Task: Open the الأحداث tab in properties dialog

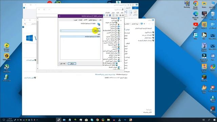Action: pyautogui.click(x=80, y=20)
